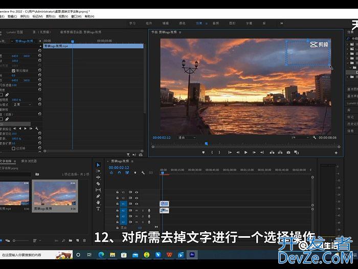Select the Slip tool
The width and height of the screenshot is (358, 269).
coord(98,190)
